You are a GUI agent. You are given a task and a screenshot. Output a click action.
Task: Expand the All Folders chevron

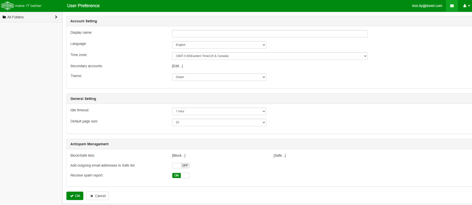tap(56, 17)
